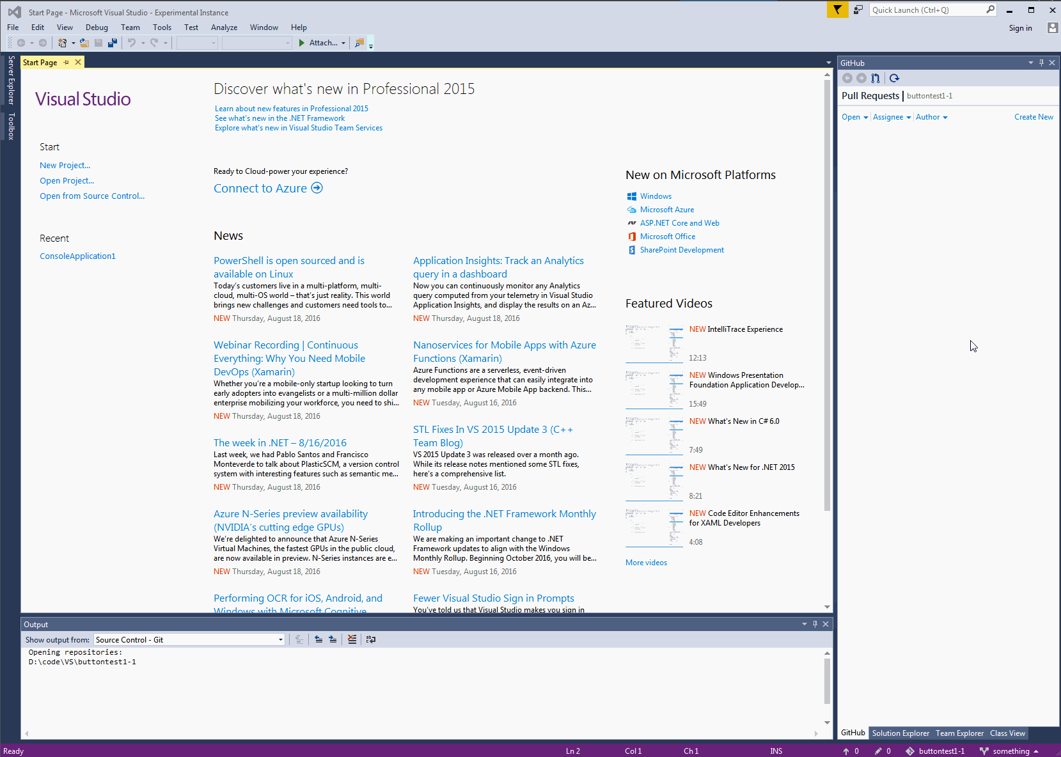Click the Save toolbar icon
1061x757 pixels.
(x=98, y=43)
